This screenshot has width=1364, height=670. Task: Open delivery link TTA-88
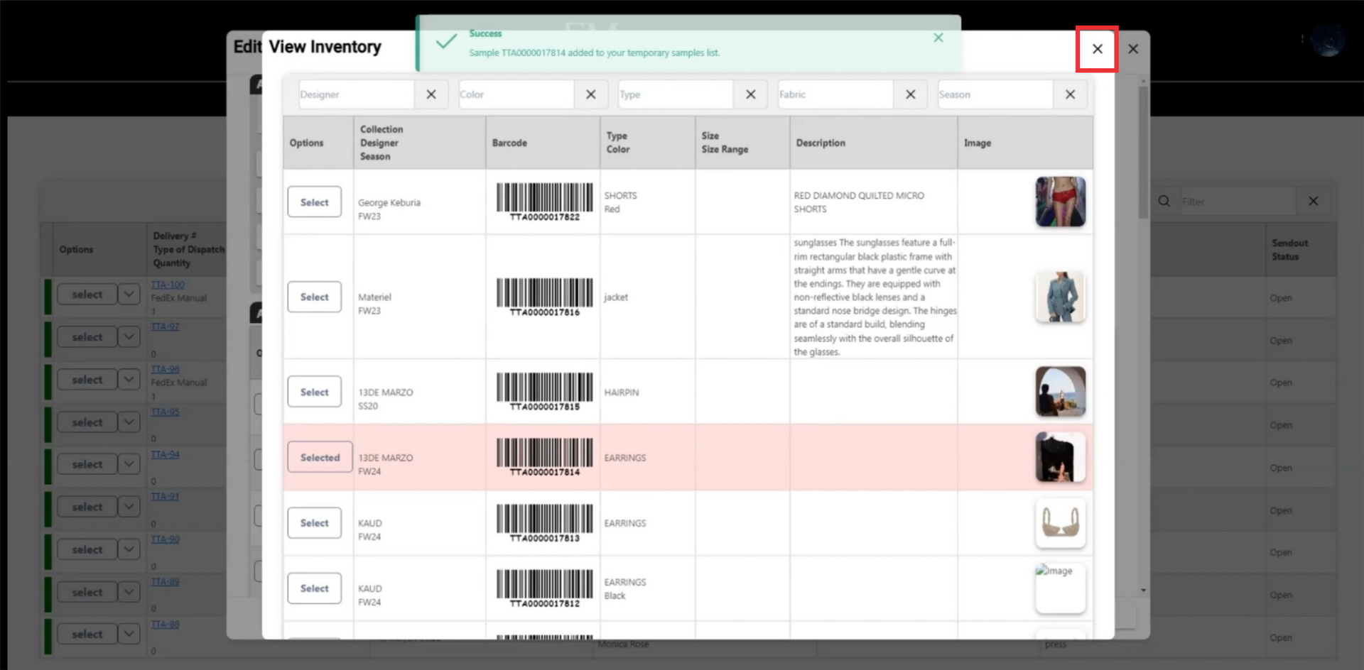(x=165, y=624)
